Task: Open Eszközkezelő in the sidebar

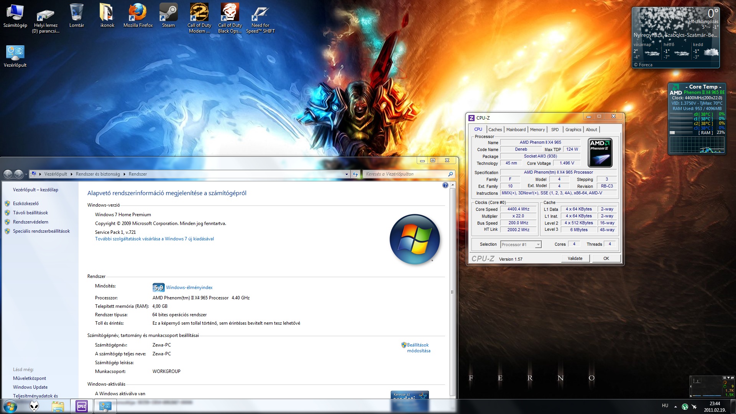Action: (x=26, y=204)
